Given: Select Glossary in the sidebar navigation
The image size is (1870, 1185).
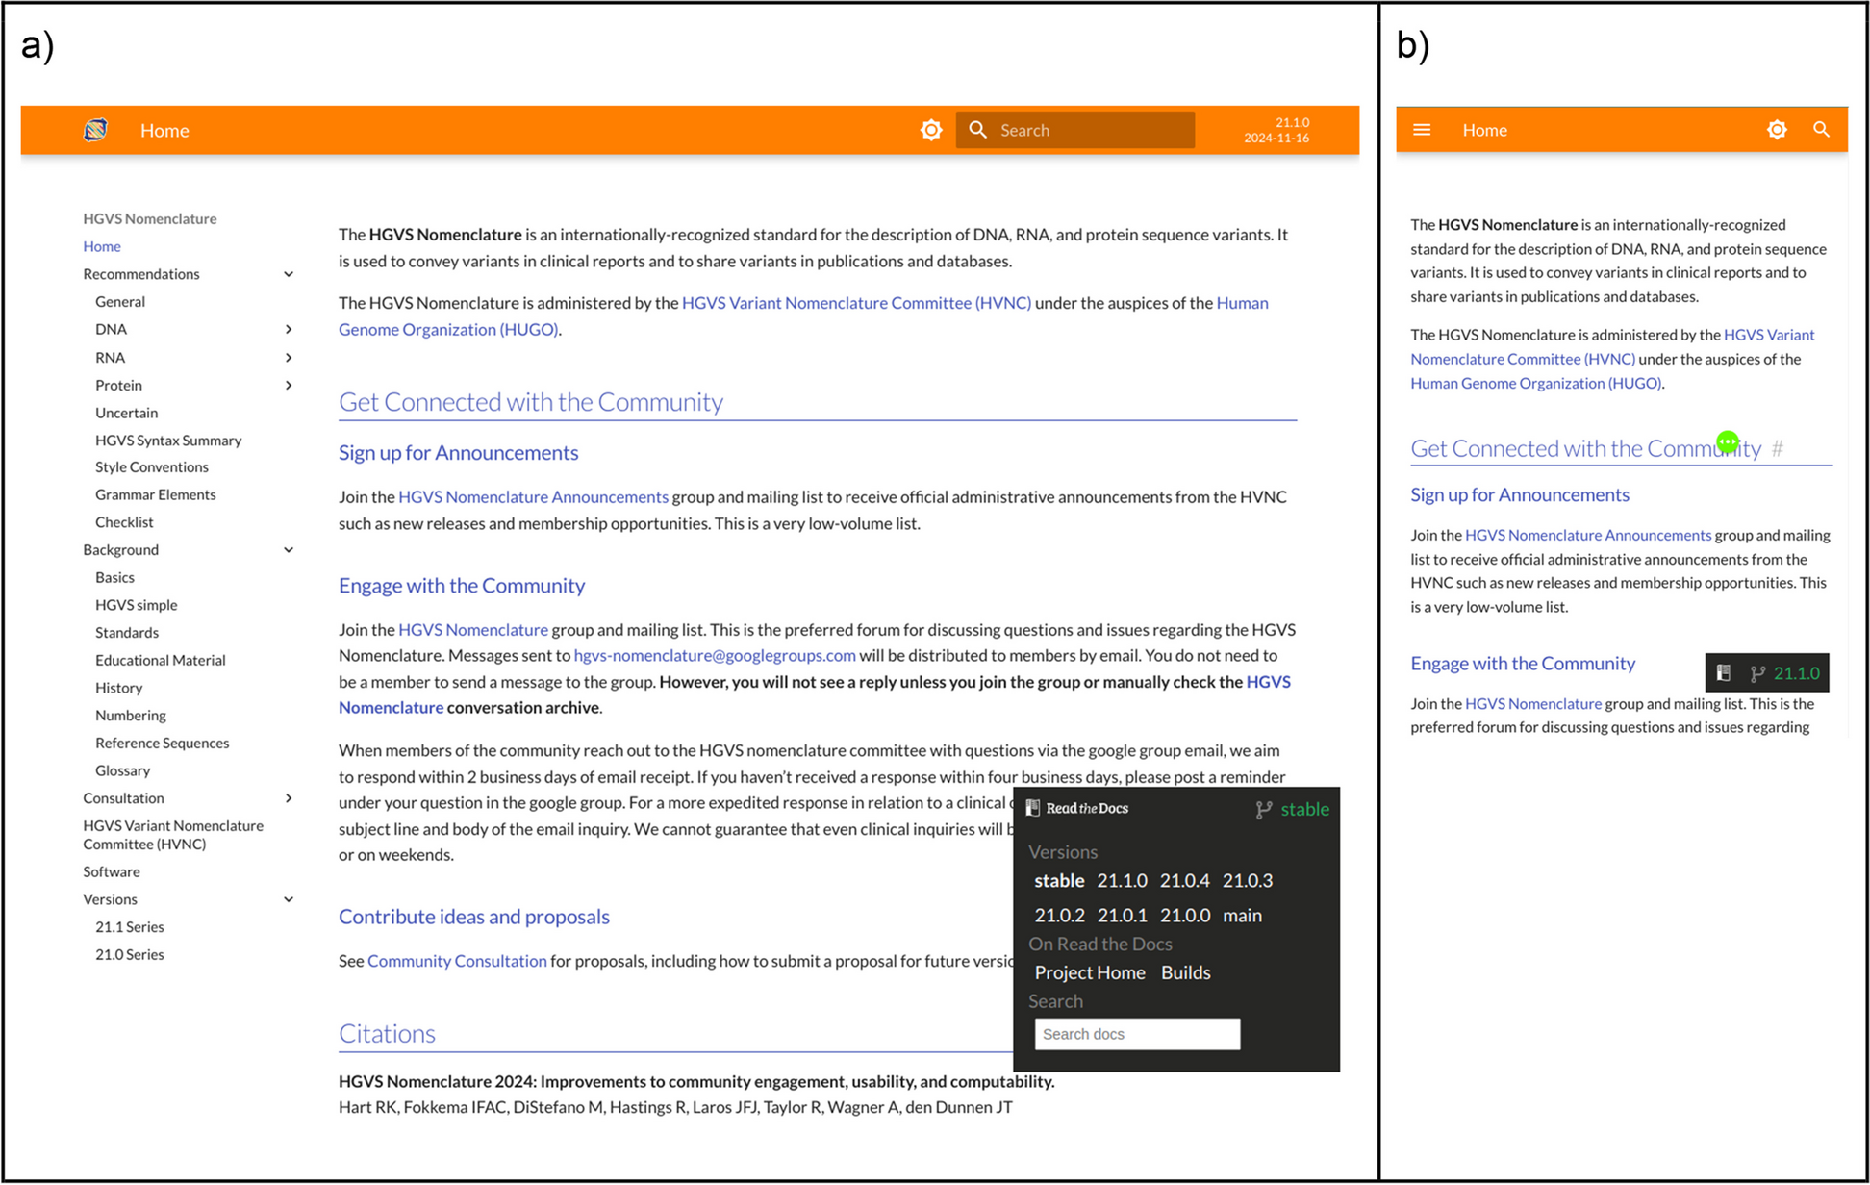Looking at the screenshot, I should click(122, 770).
